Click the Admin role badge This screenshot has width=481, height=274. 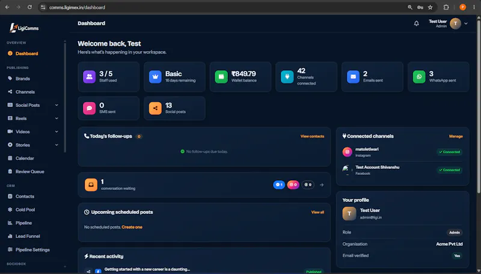click(455, 233)
